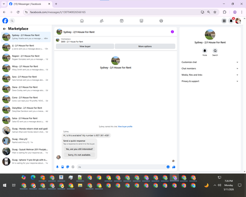Open the Facebook Home feed icon
246x197 pixels.
click(82, 21)
